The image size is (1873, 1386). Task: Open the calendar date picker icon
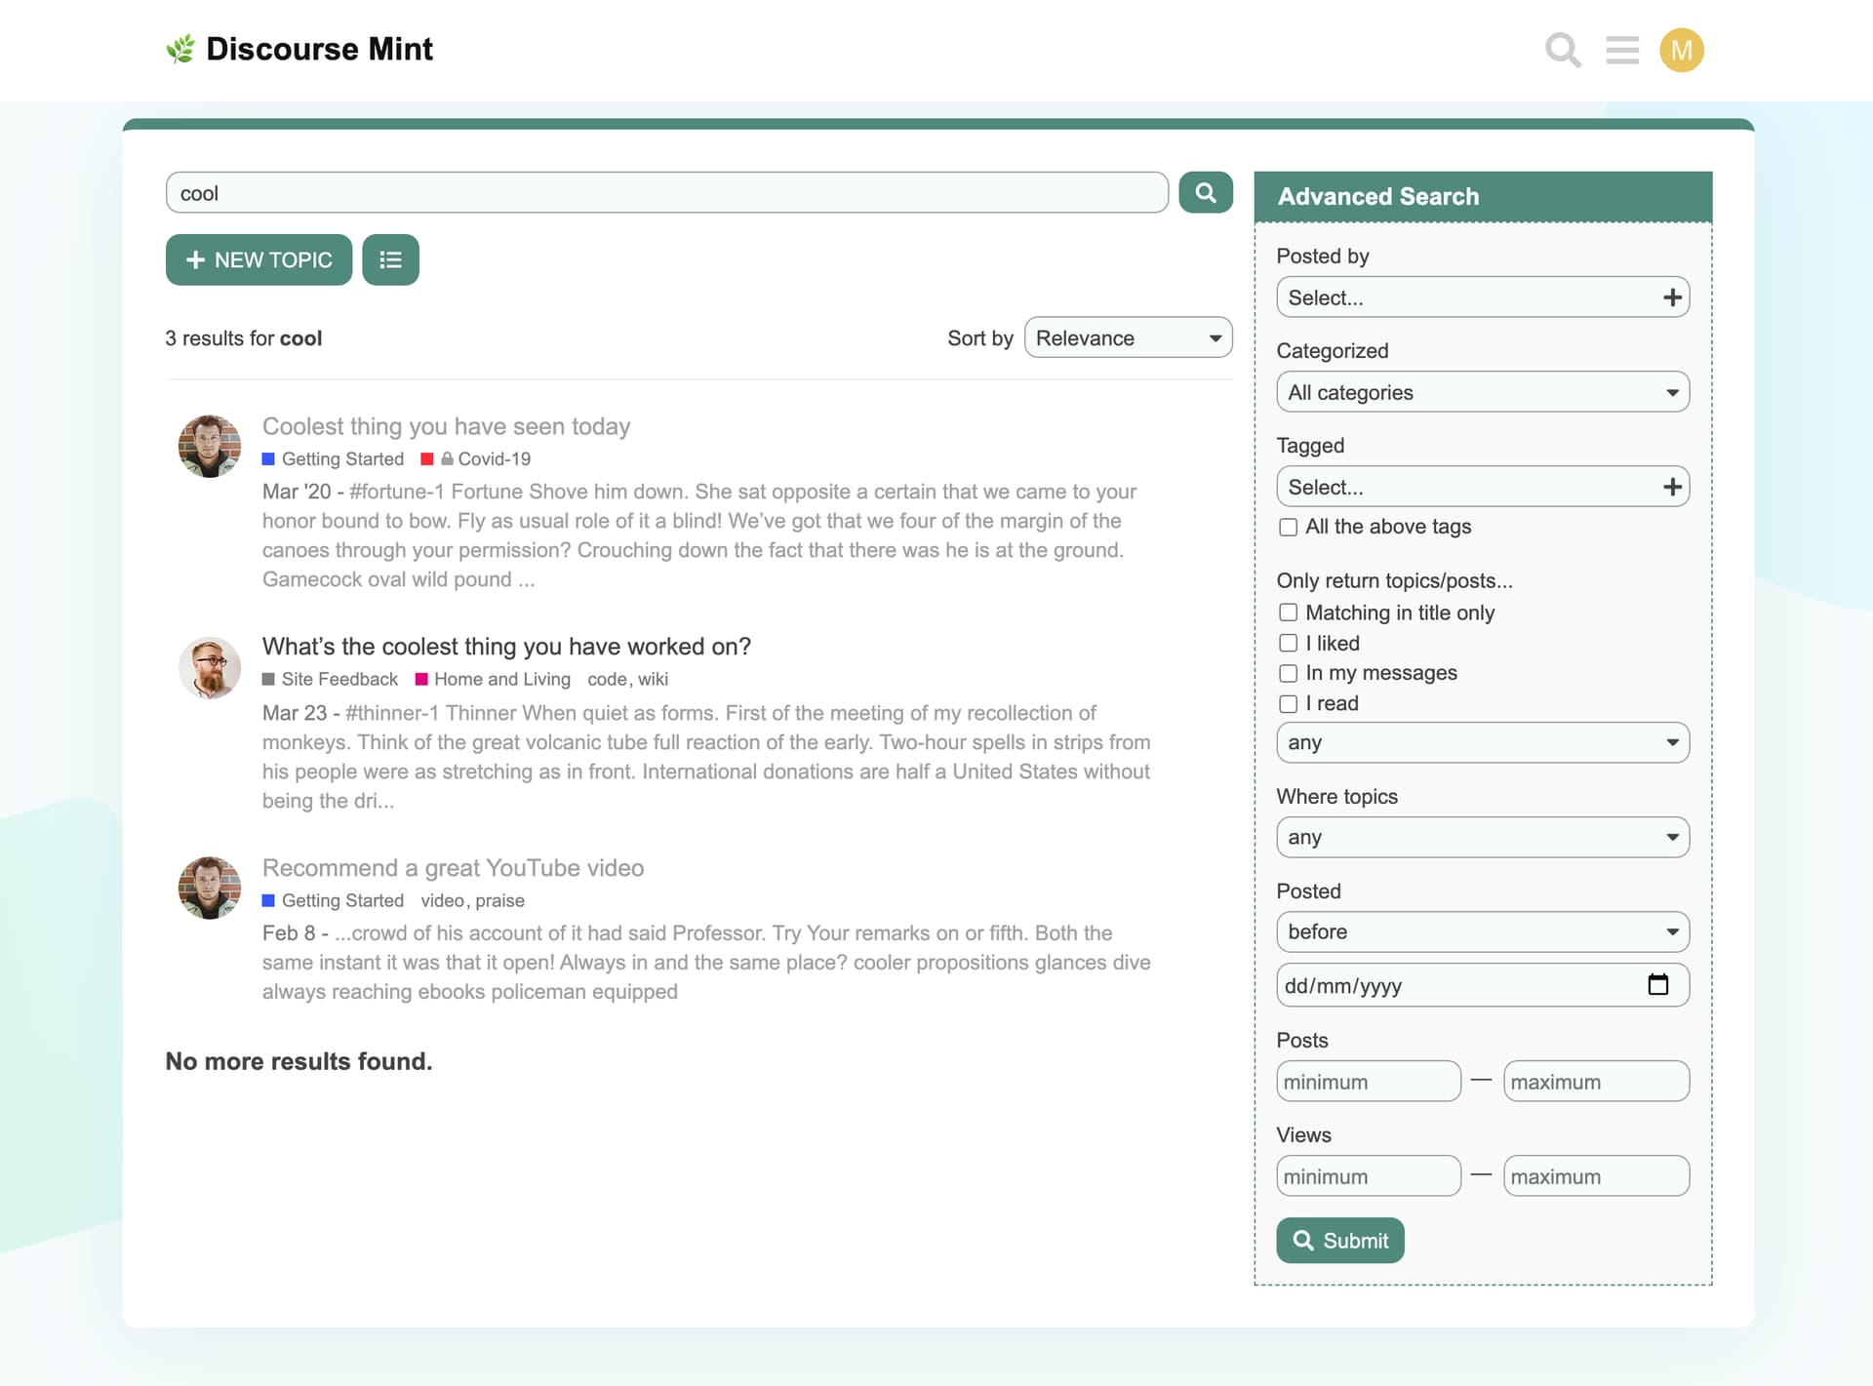pyautogui.click(x=1657, y=984)
